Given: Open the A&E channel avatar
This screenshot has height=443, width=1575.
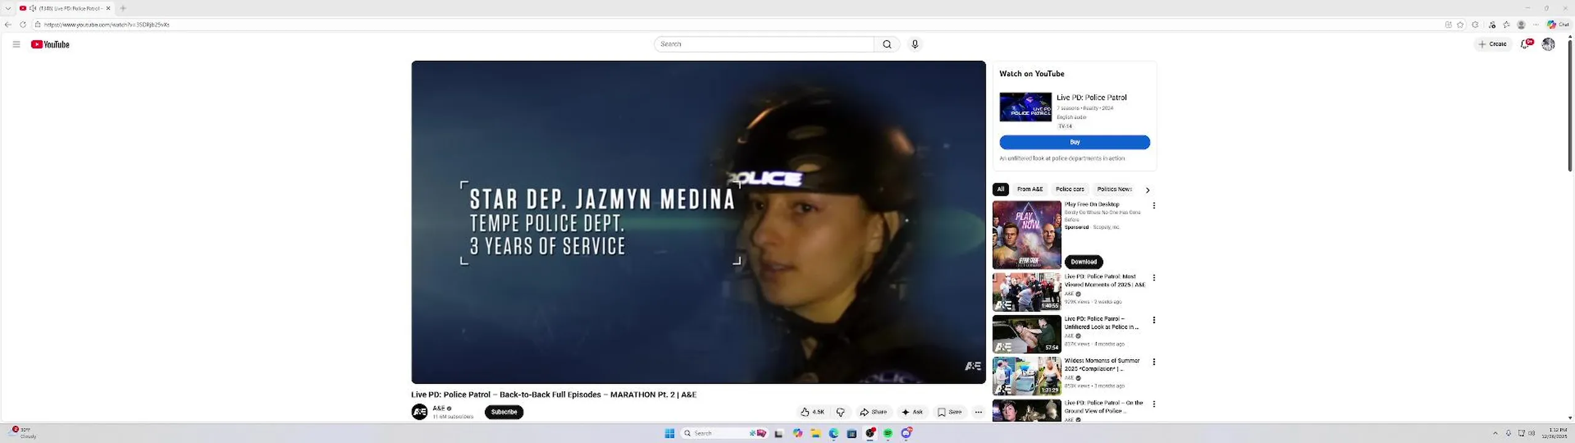Looking at the screenshot, I should click(420, 412).
